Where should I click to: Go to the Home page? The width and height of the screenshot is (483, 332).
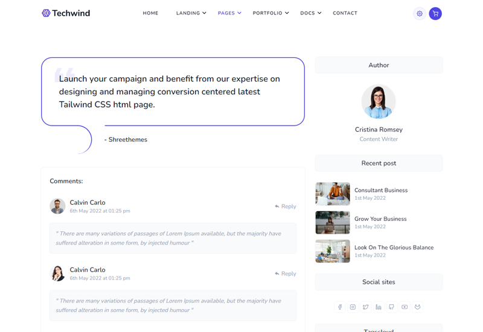(150, 13)
